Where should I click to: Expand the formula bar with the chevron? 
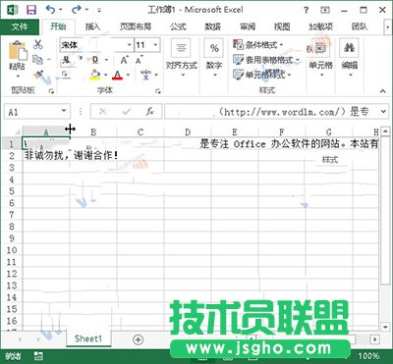coord(383,112)
